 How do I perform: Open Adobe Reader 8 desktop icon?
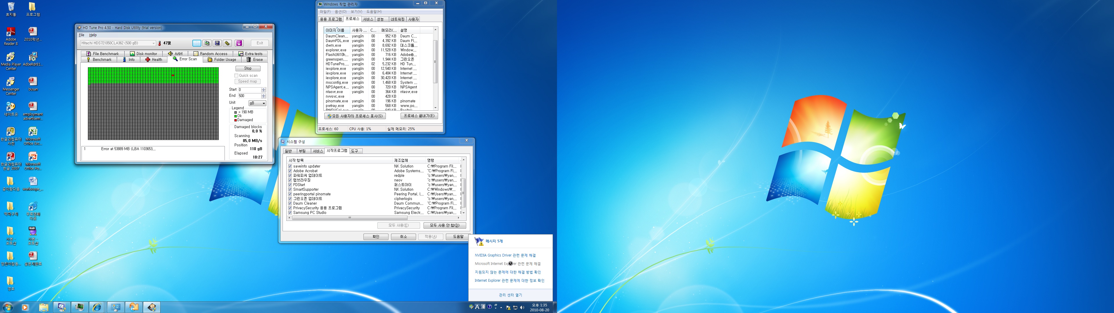point(11,36)
